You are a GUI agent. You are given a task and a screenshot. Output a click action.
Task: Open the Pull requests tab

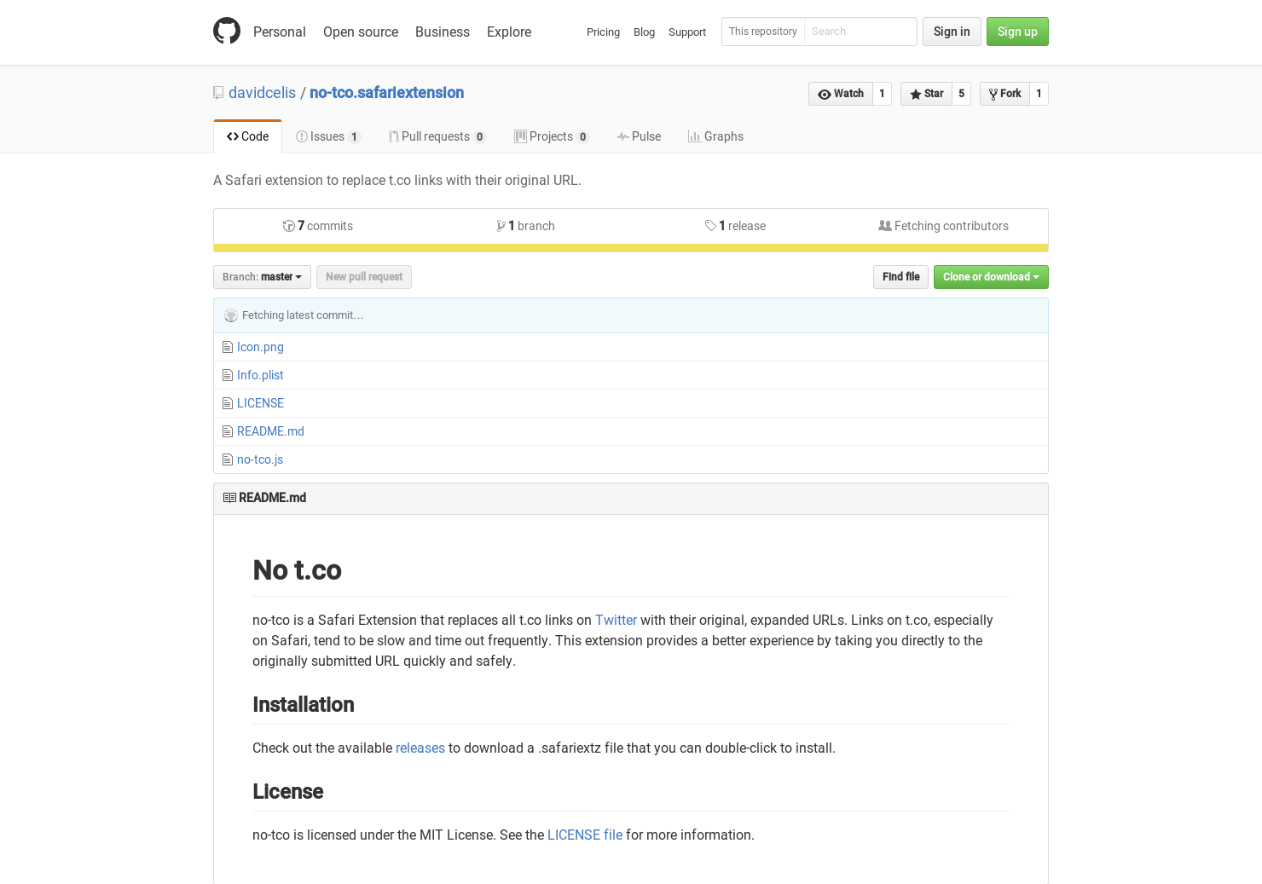coord(437,136)
